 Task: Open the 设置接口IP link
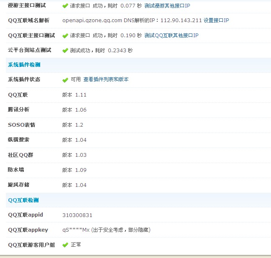click(x=216, y=20)
